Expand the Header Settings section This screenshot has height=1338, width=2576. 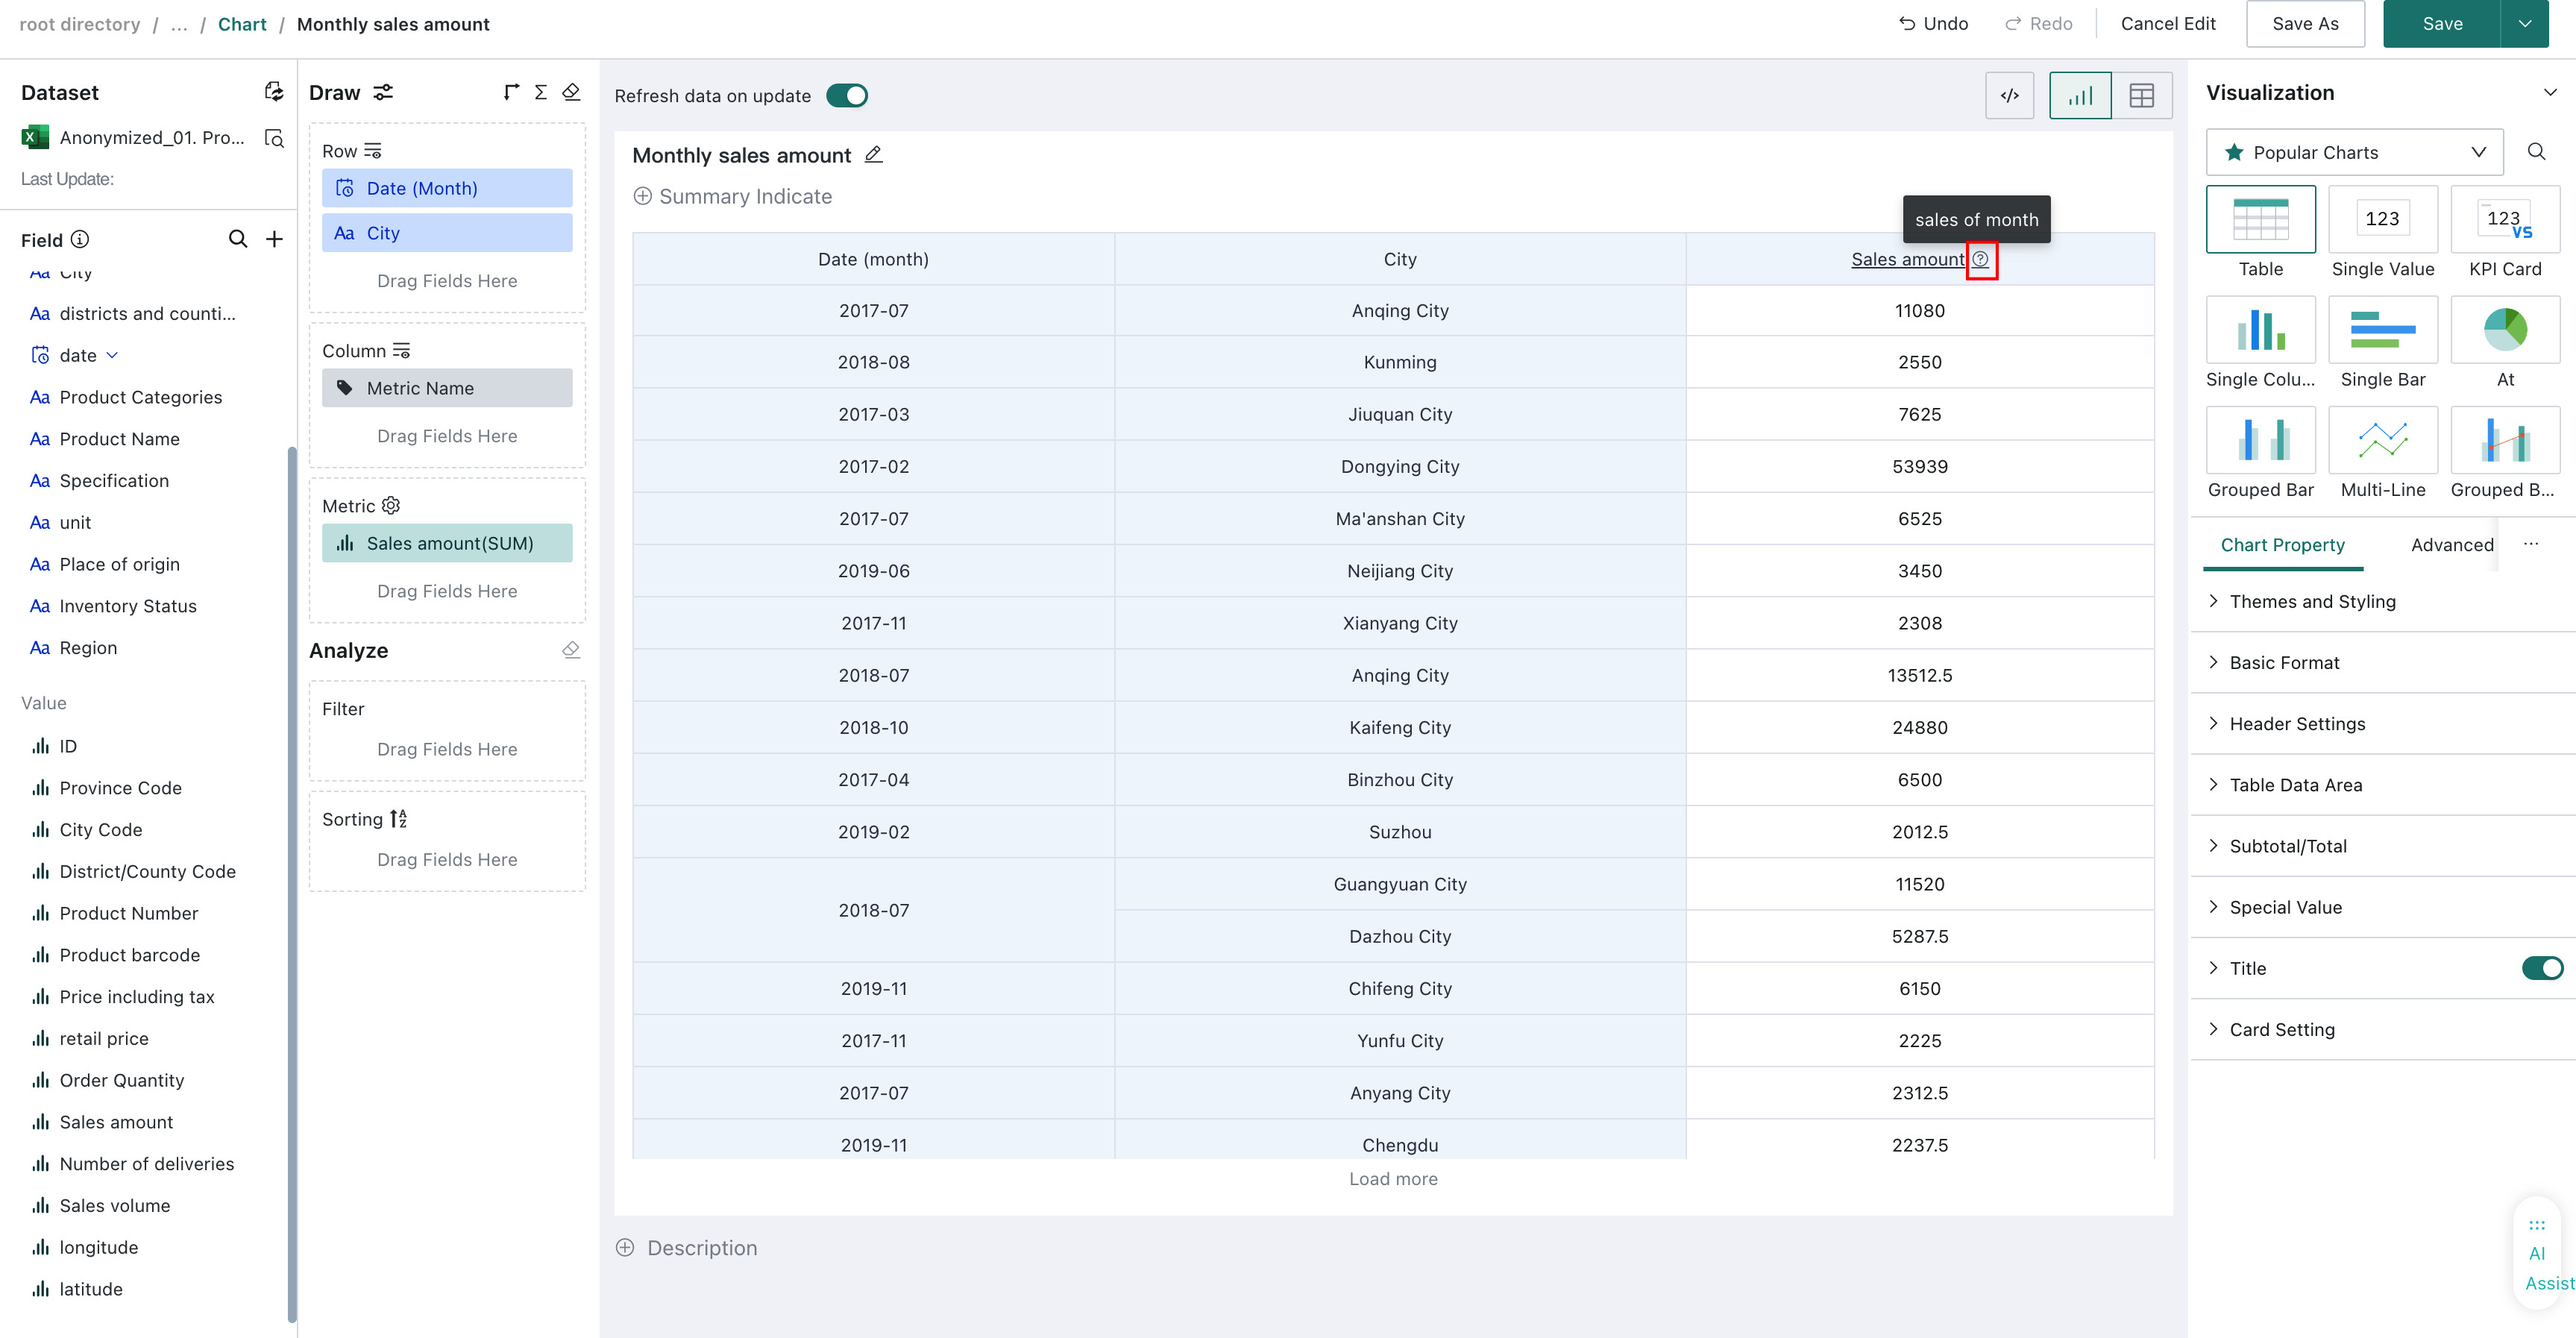pyautogui.click(x=2296, y=724)
